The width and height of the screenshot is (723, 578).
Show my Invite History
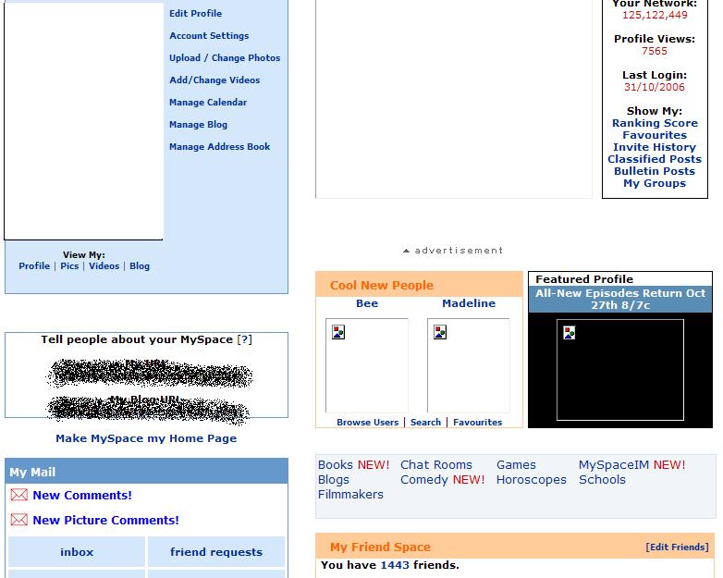[x=655, y=147]
